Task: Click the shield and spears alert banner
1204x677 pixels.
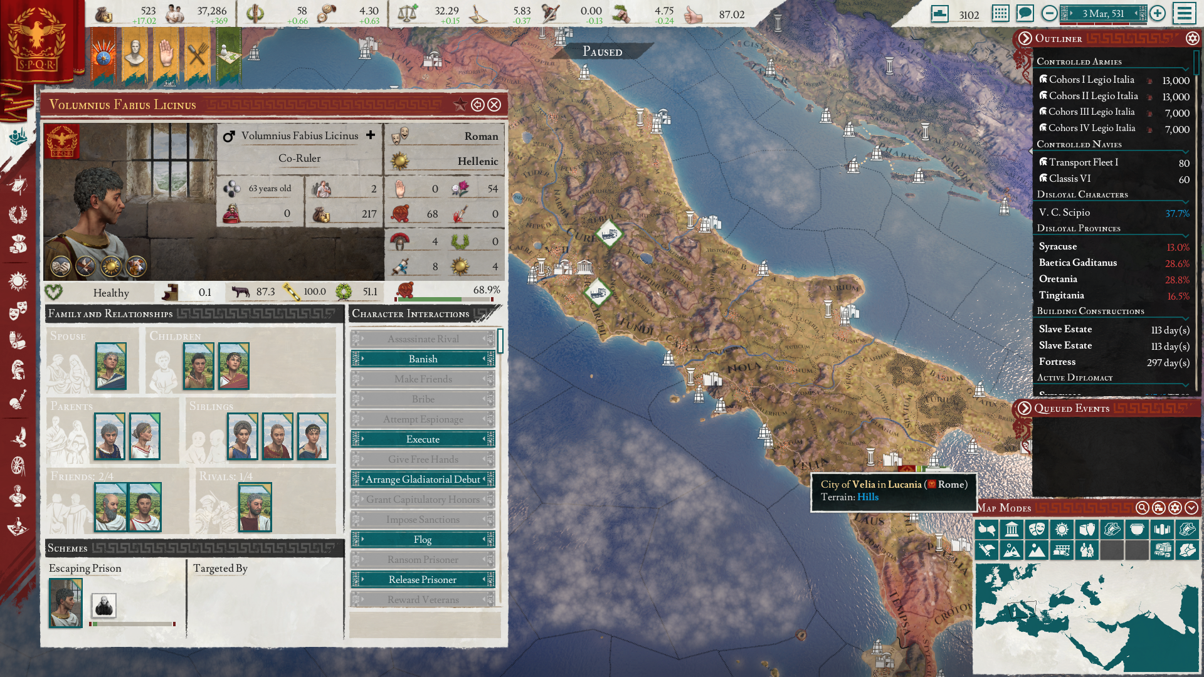Action: point(103,55)
